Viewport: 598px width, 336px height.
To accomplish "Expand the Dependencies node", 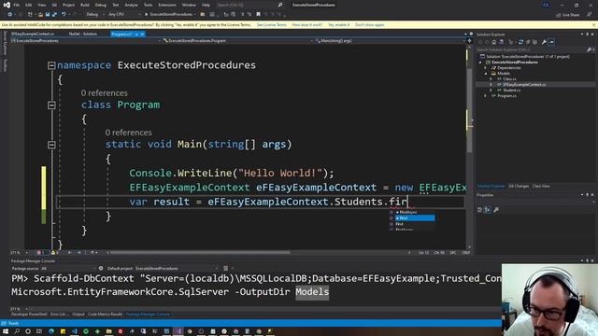I will 486,68.
